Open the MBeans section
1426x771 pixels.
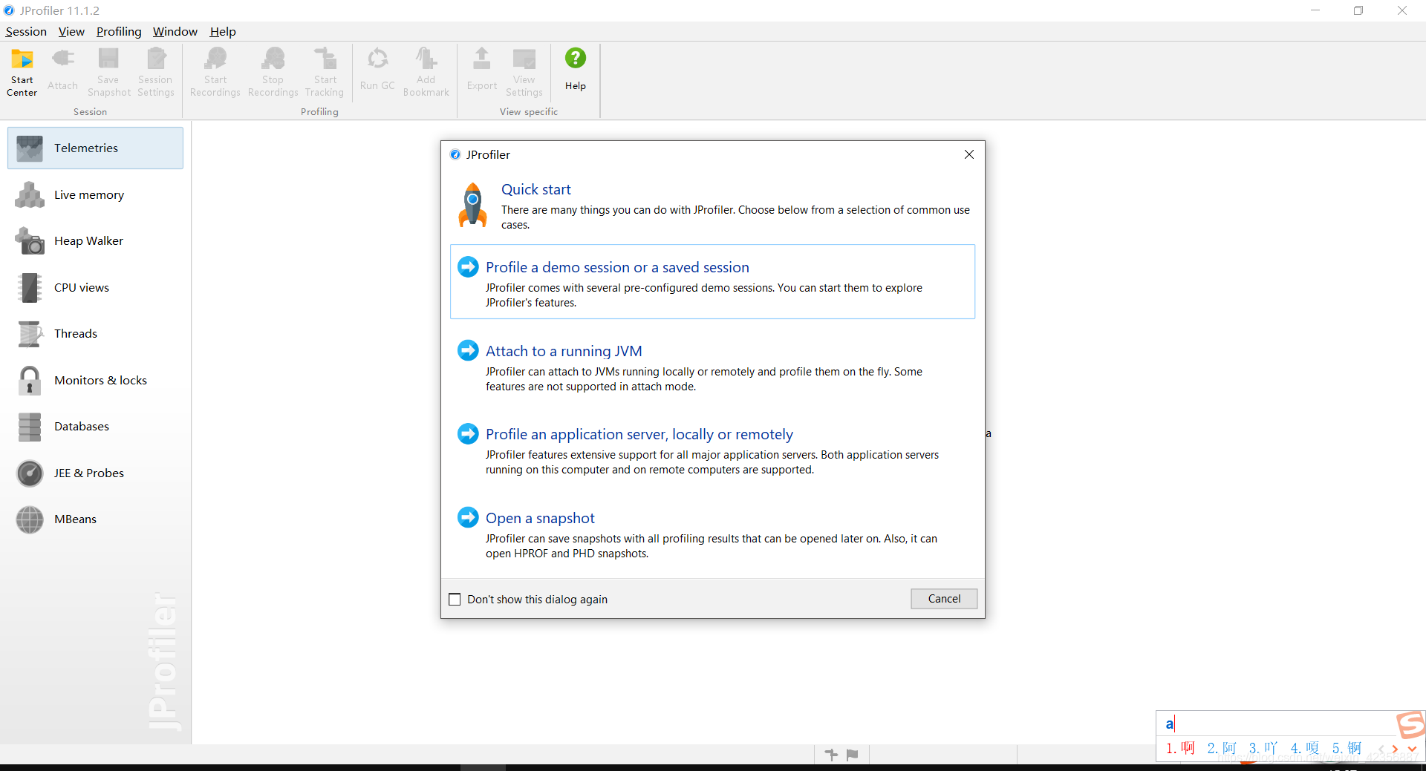pyautogui.click(x=95, y=519)
